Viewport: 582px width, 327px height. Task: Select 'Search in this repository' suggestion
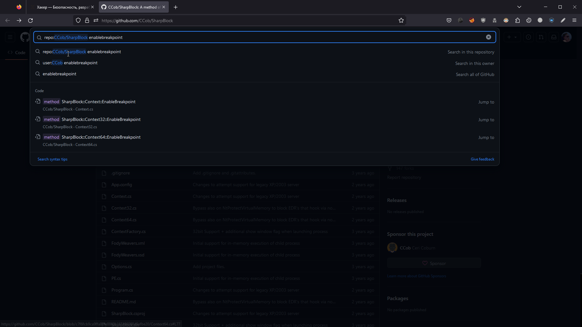click(265, 52)
